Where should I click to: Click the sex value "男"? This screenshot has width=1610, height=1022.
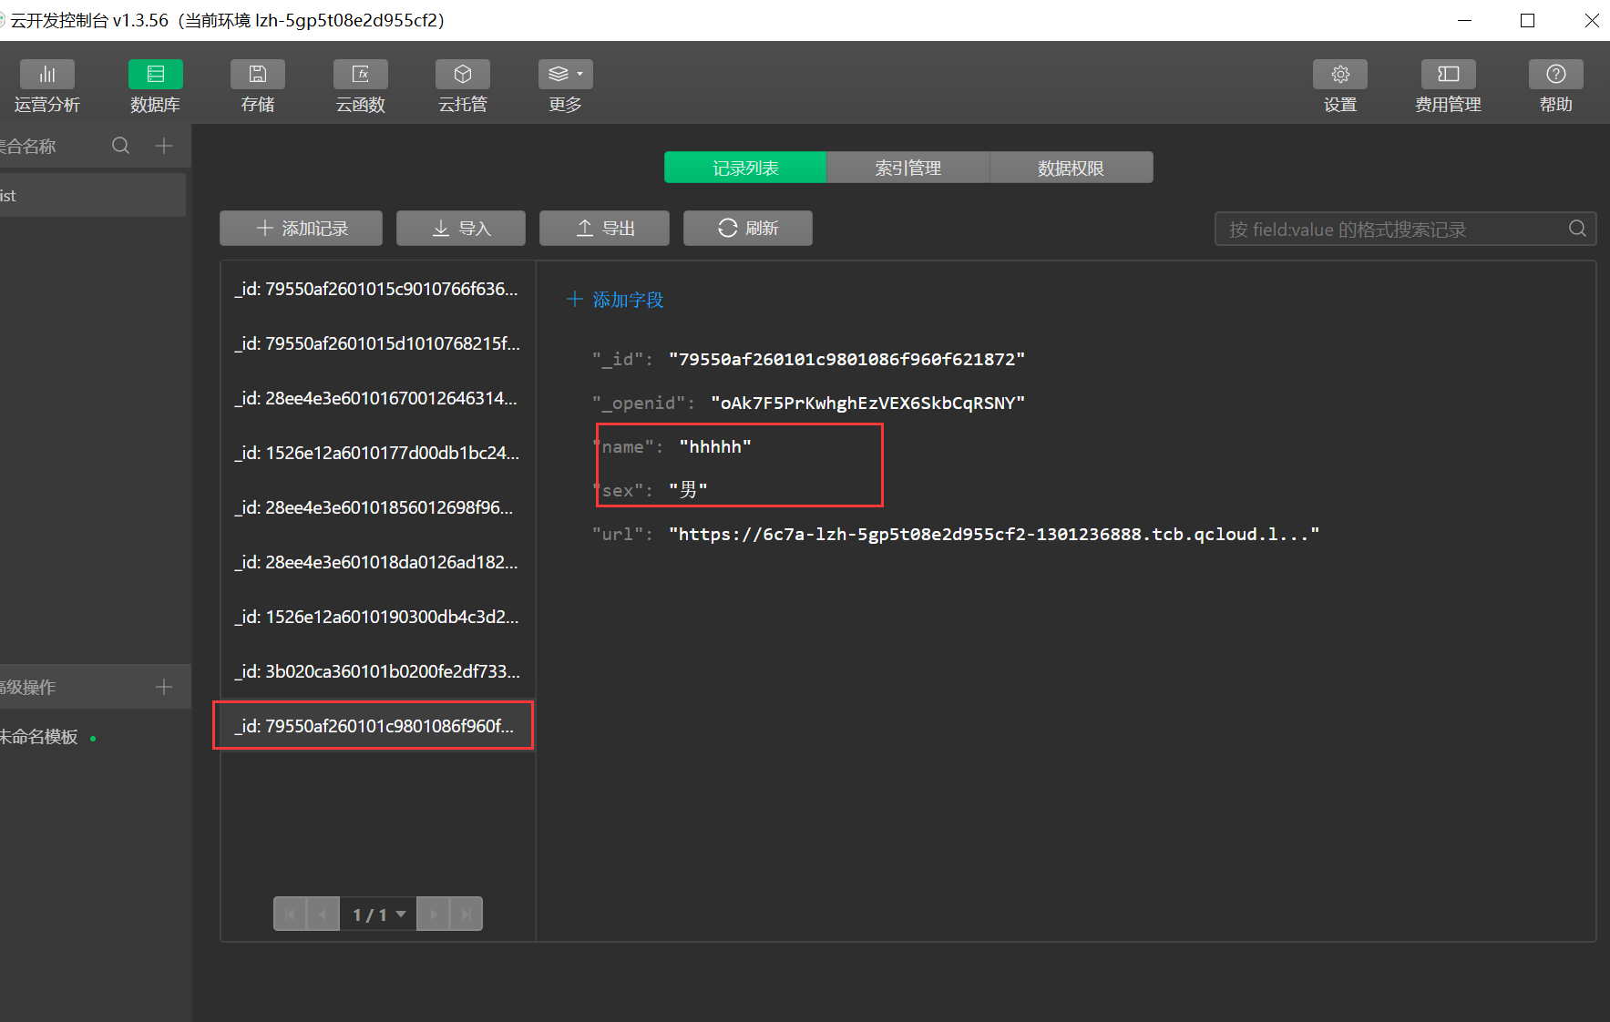pos(688,490)
